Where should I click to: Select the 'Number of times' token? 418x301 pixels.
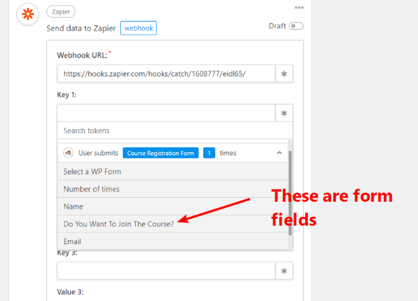click(x=172, y=189)
